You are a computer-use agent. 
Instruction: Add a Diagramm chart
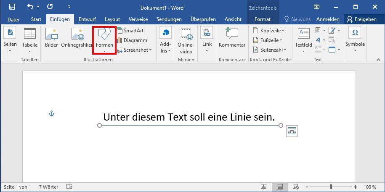point(132,40)
